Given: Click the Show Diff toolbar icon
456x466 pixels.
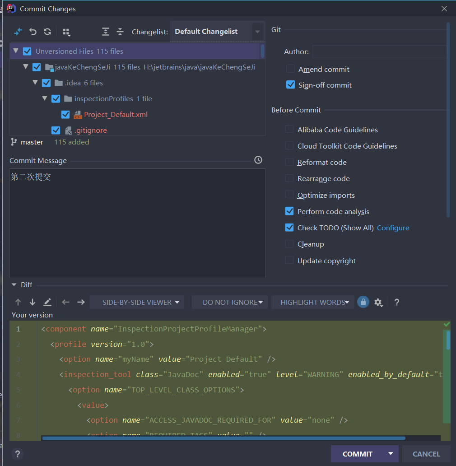Looking at the screenshot, I should (18, 32).
